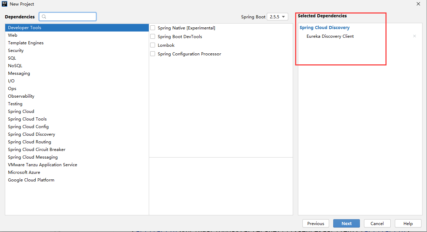Enable Spring Configuration Processor checkbox
Image resolution: width=427 pixels, height=232 pixels.
(153, 54)
